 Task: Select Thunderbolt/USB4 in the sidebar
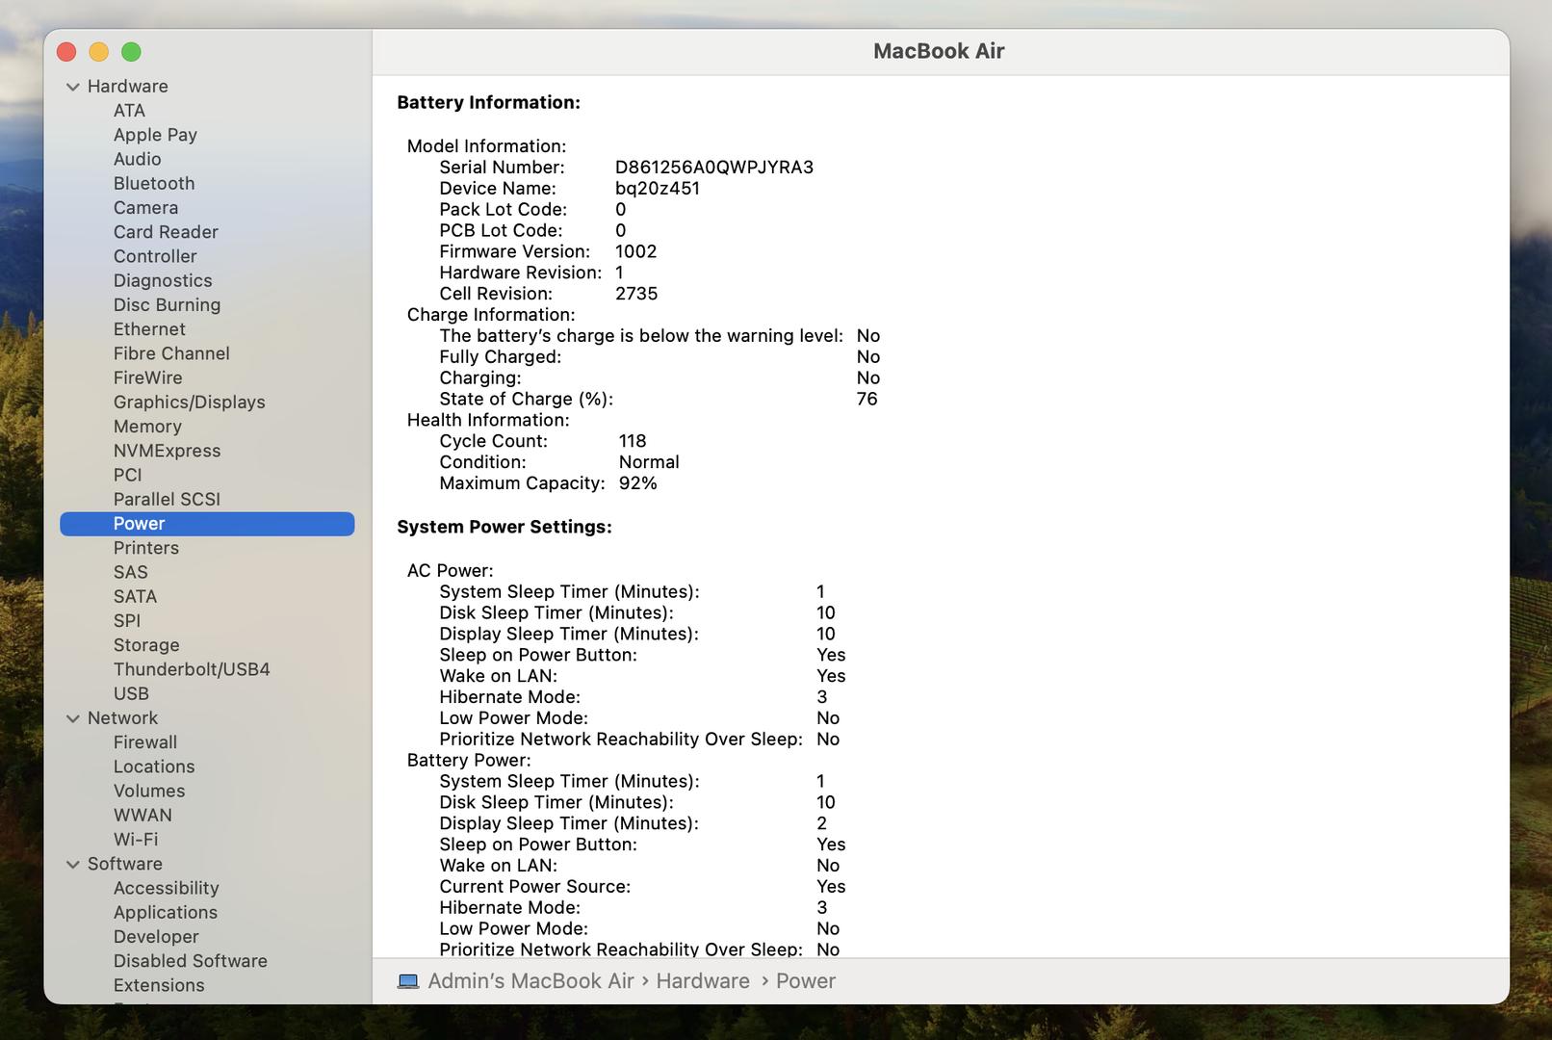pyautogui.click(x=192, y=669)
